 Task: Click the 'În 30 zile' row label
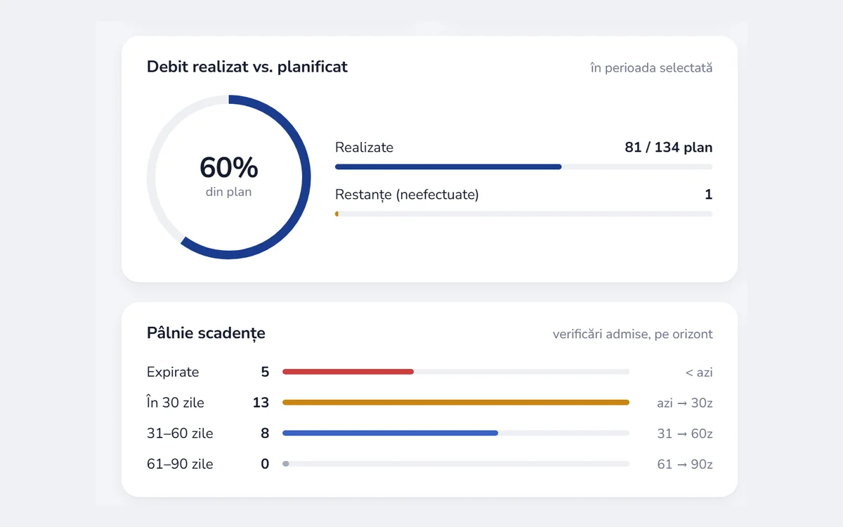pos(176,403)
